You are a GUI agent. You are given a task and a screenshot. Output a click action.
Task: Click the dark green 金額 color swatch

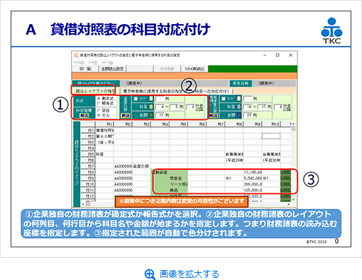151,115
